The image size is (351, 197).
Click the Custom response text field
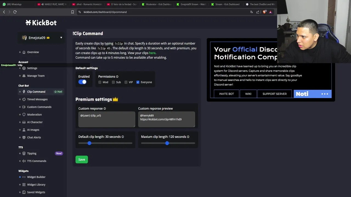(x=107, y=119)
